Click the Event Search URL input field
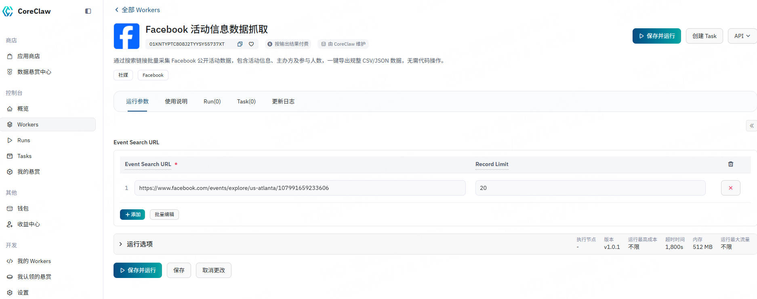Viewport: 757px width, 299px height. click(x=299, y=188)
